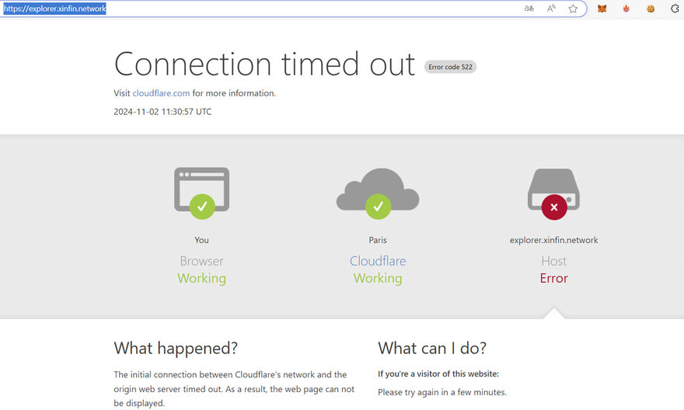The image size is (684, 410).
Task: Click the Error code 522 badge
Action: coord(450,67)
